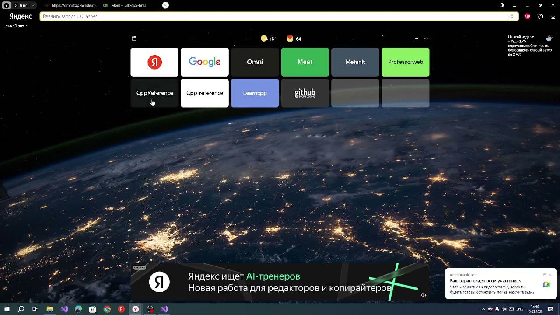The height and width of the screenshot is (315, 560).
Task: Open the mail widget showing 64
Action: tap(294, 38)
